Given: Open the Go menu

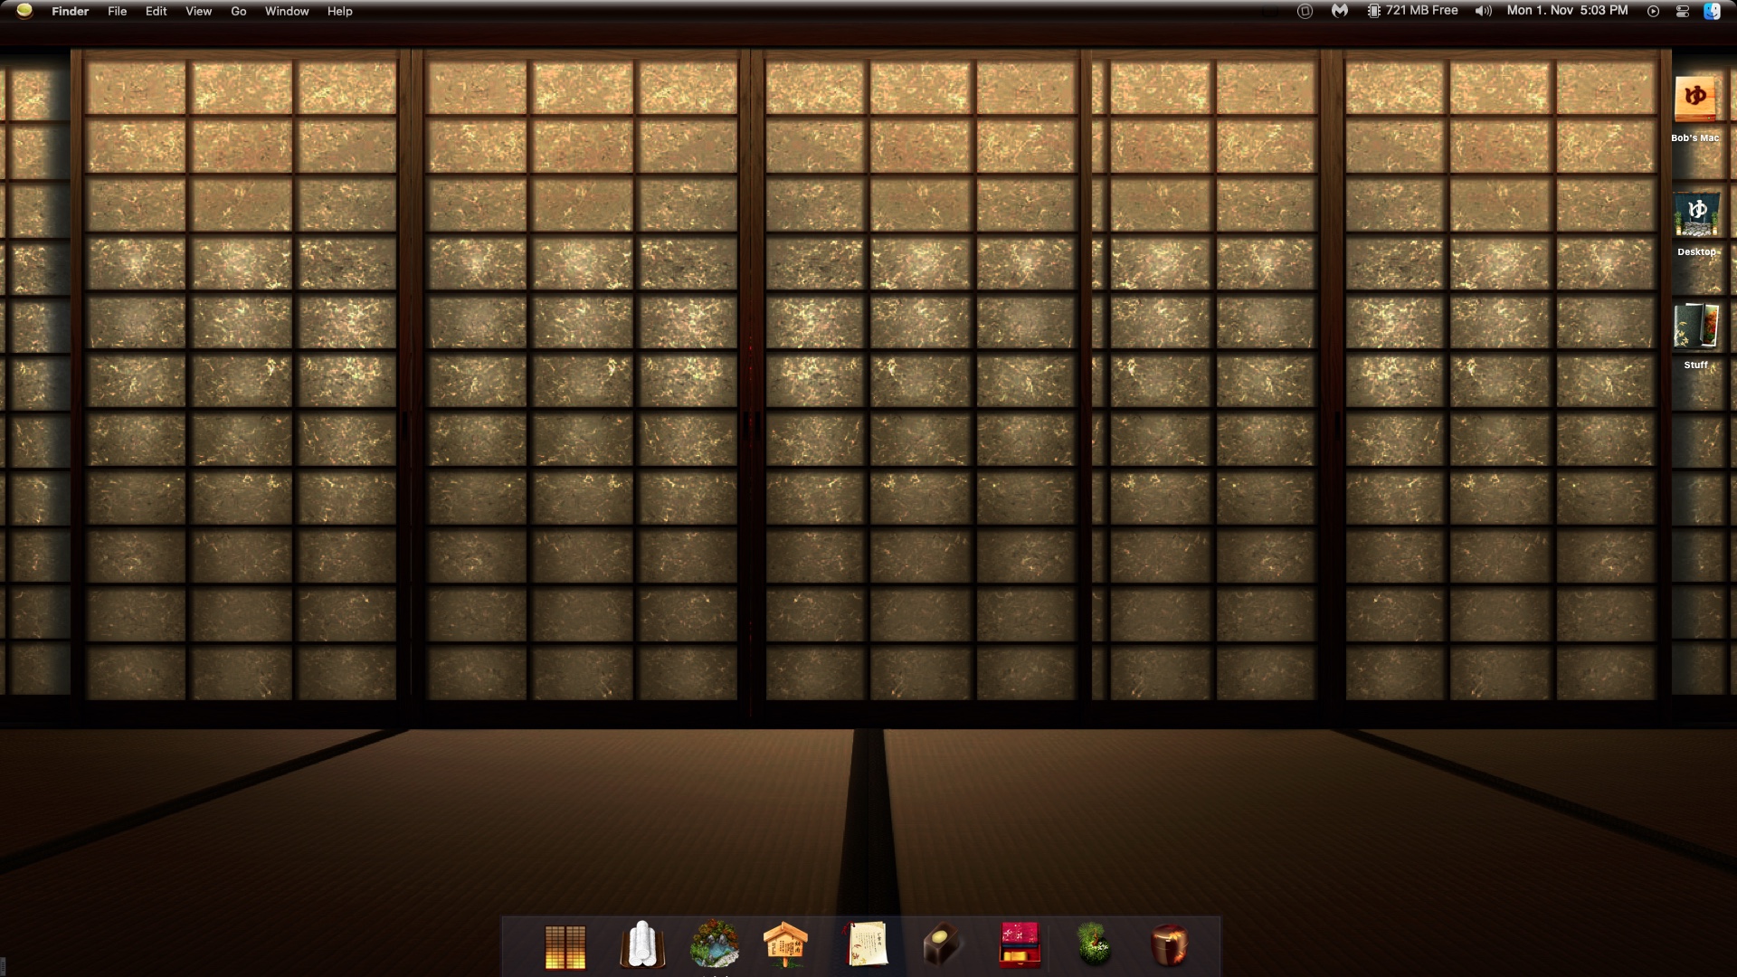Looking at the screenshot, I should 239,12.
